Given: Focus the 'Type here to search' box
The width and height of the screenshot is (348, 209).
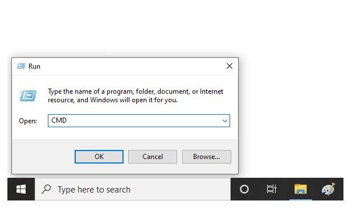Looking at the screenshot, I should point(133,189).
